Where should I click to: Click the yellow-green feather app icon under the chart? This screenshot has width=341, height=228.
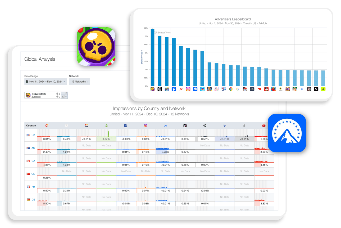point(323,89)
